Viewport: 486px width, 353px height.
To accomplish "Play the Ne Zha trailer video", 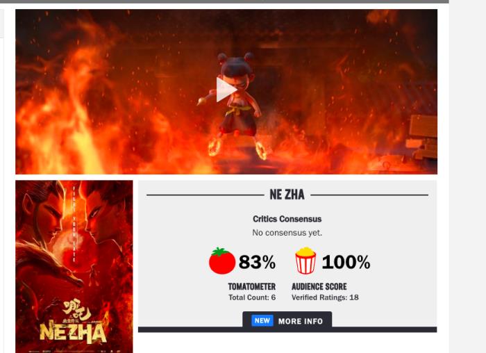I will pos(226,90).
